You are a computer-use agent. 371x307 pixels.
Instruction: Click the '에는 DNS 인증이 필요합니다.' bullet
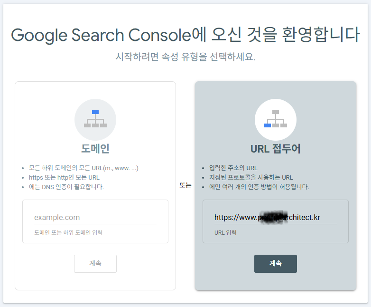(66, 187)
